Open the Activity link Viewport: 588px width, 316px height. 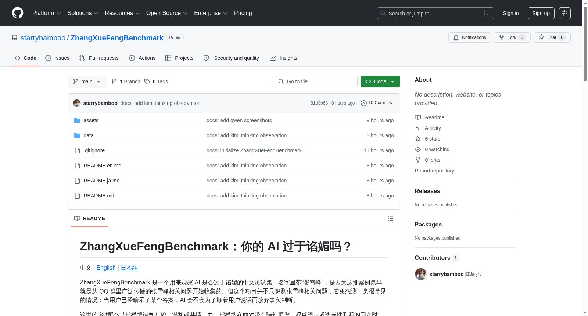(428, 128)
